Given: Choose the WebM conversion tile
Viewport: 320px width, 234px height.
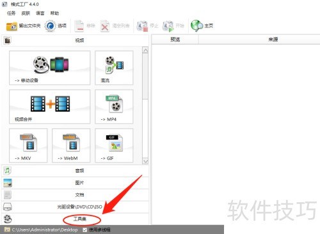Looking at the screenshot, I should 71,145.
